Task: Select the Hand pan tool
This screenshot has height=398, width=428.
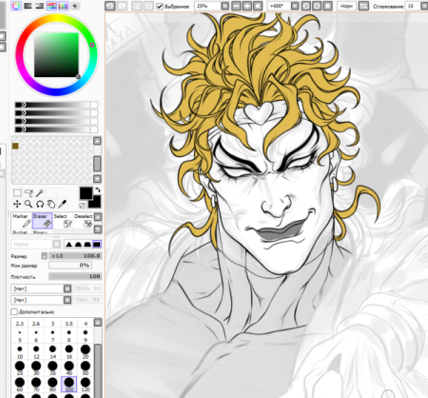Action: 51,204
